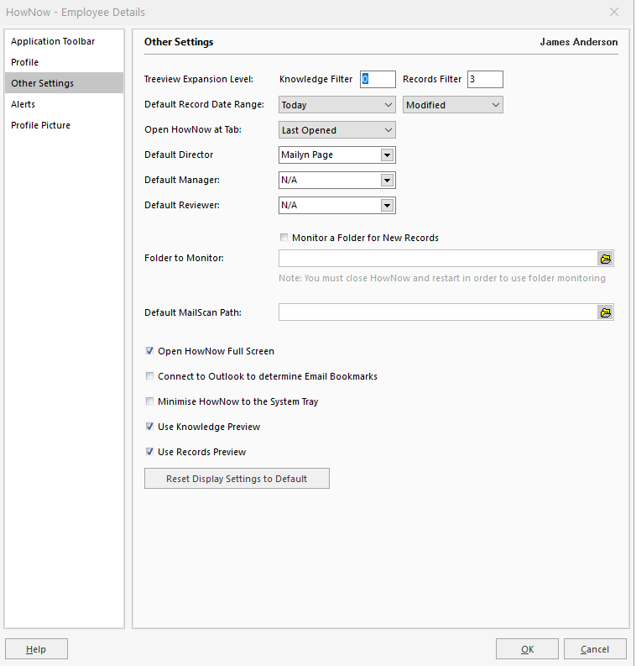Screen dimensions: 636x666
Task: Browse for the Default MailScan Path
Action: click(x=606, y=312)
